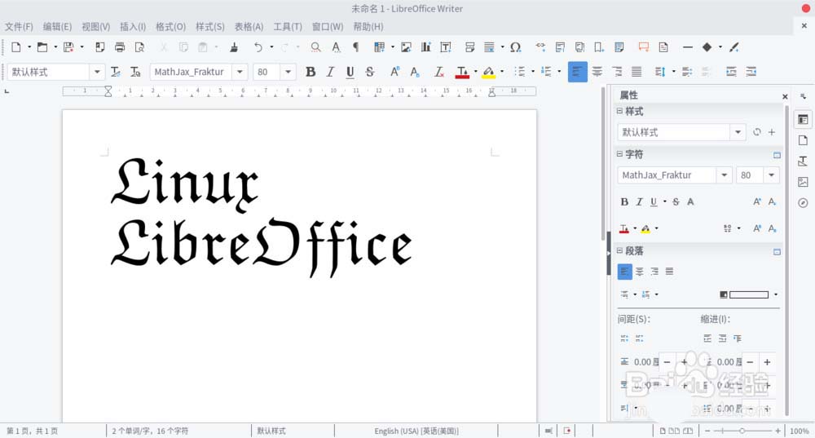
Task: Click the red font color swatch in toolbar
Action: pos(462,73)
